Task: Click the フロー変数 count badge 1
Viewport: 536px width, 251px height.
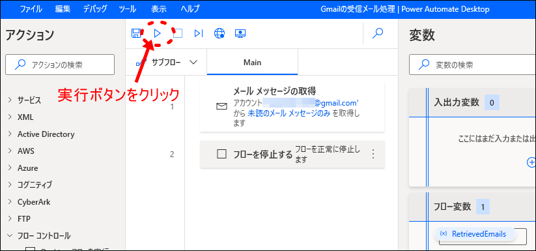Action: tap(483, 207)
